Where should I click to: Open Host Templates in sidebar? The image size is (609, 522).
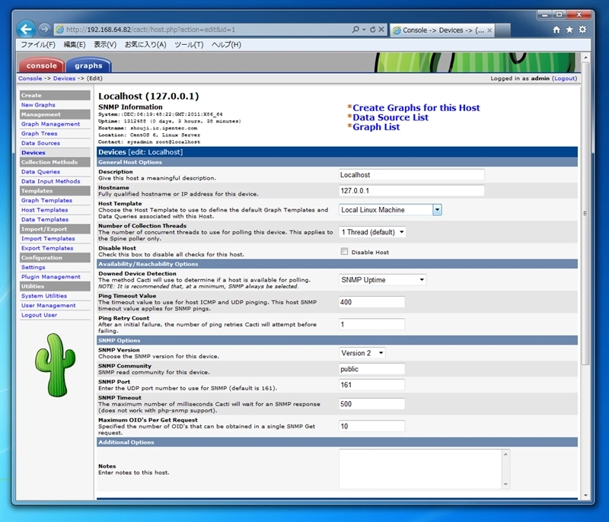(x=44, y=210)
